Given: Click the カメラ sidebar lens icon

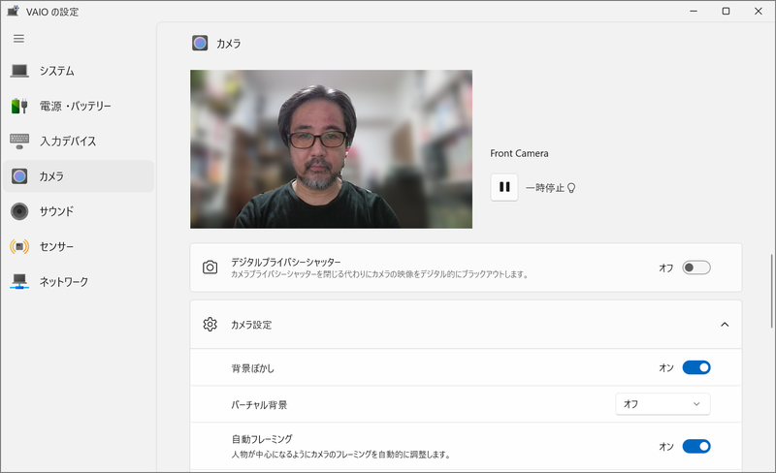Looking at the screenshot, I should (19, 176).
